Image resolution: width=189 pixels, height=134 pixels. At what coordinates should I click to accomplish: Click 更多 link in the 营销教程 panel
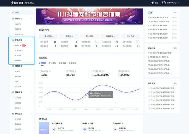pos(175,48)
